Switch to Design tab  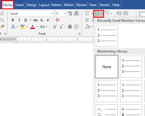(32, 5)
